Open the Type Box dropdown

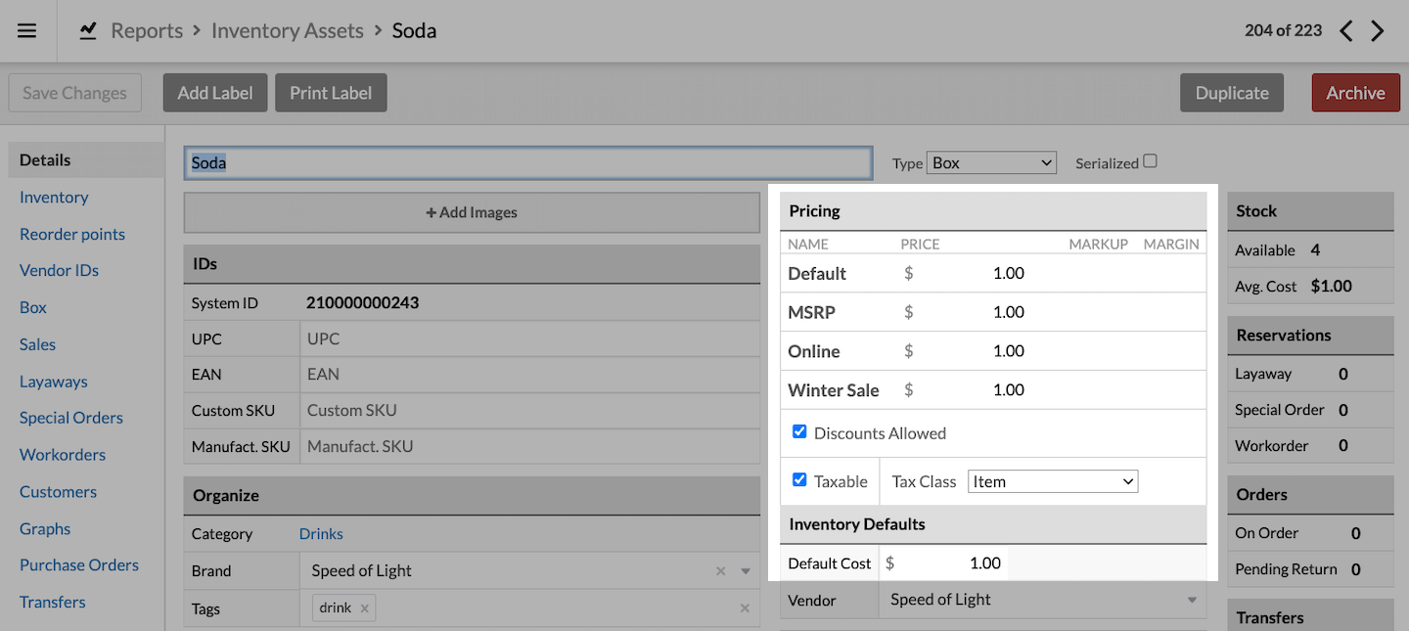pos(991,163)
